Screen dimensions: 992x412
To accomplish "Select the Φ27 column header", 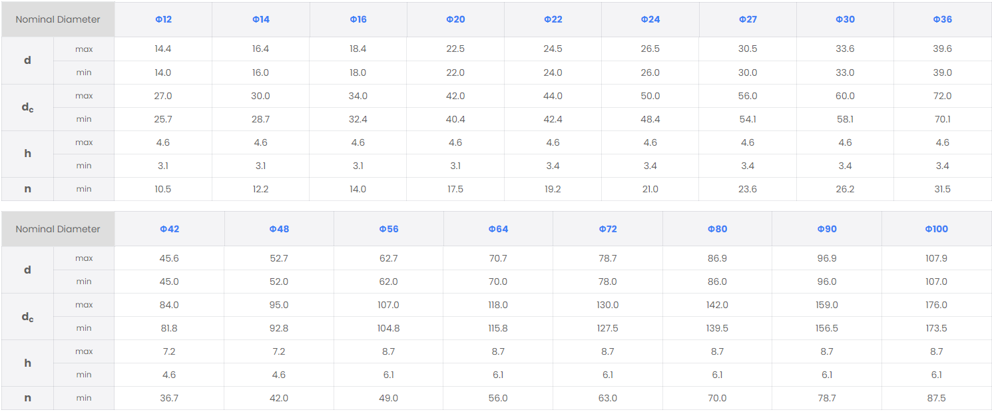I will pos(748,19).
